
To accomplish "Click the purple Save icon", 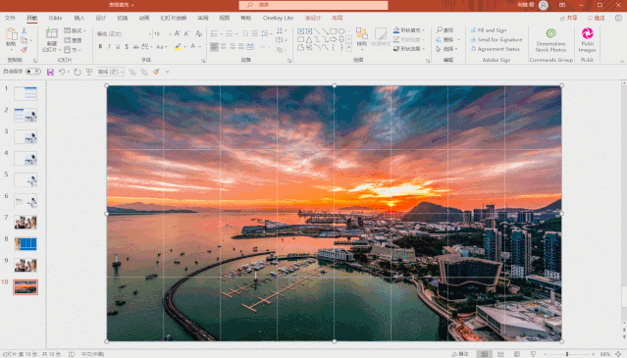I will click(50, 72).
